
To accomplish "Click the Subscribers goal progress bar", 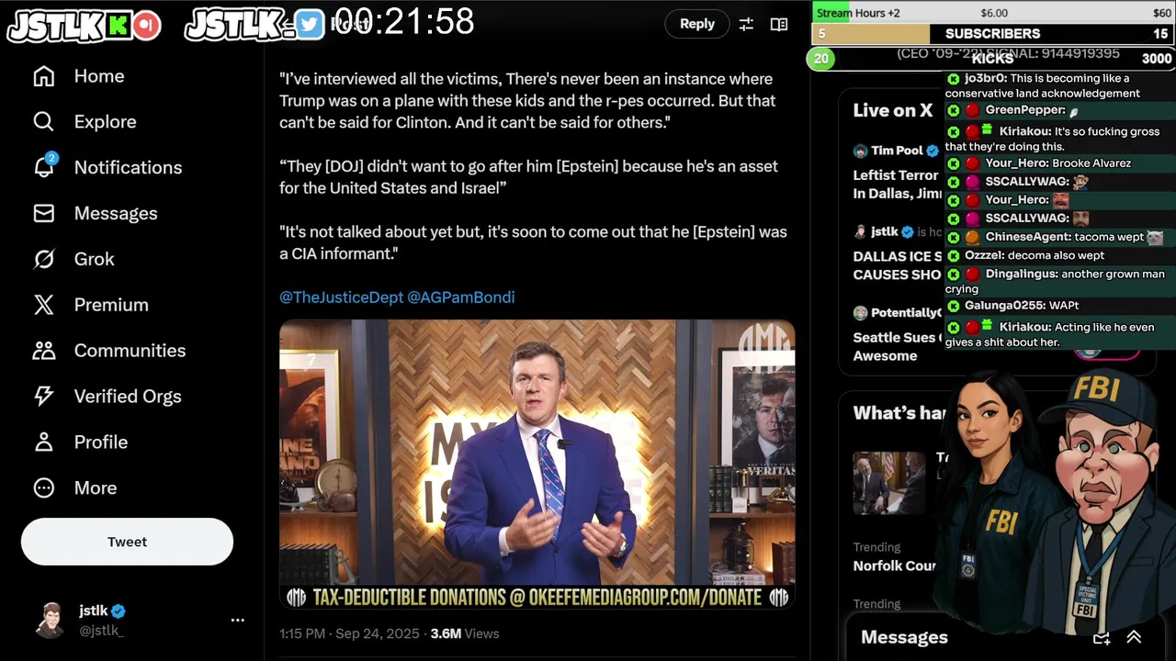I will click(993, 34).
